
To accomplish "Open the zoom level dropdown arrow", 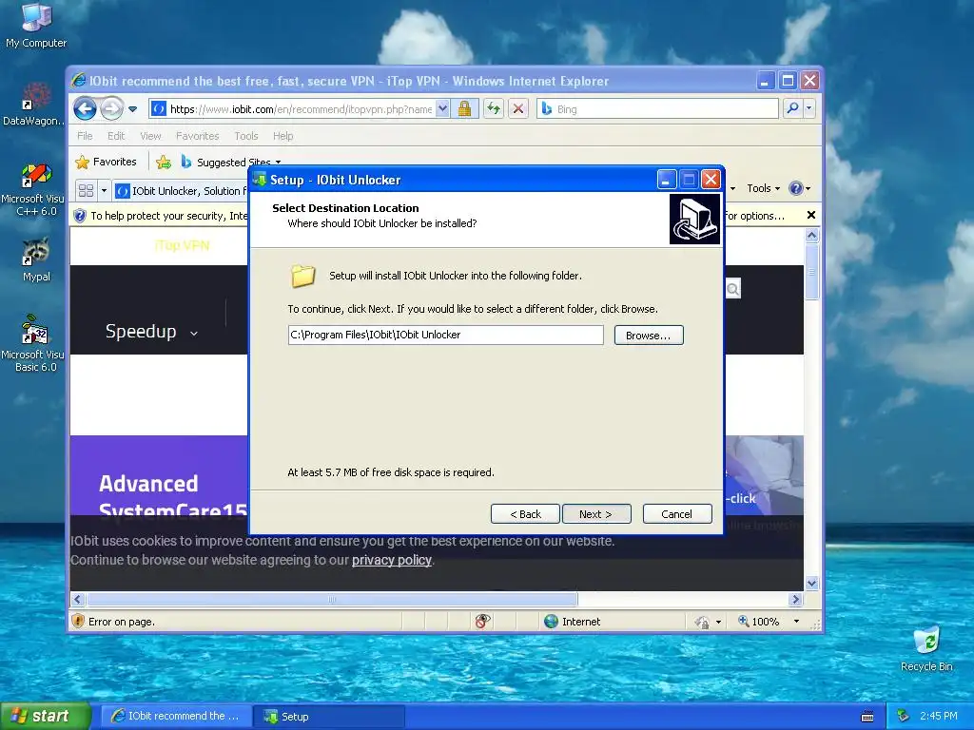I will click(796, 622).
